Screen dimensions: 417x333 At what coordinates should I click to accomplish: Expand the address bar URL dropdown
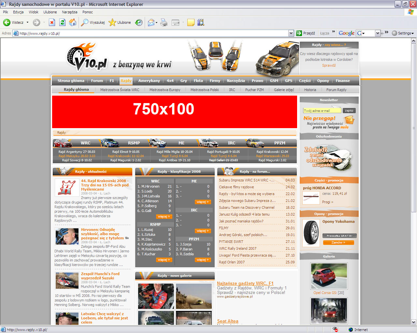(291, 33)
